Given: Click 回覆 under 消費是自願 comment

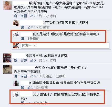Looking at the screenshot, I should (24, 60).
